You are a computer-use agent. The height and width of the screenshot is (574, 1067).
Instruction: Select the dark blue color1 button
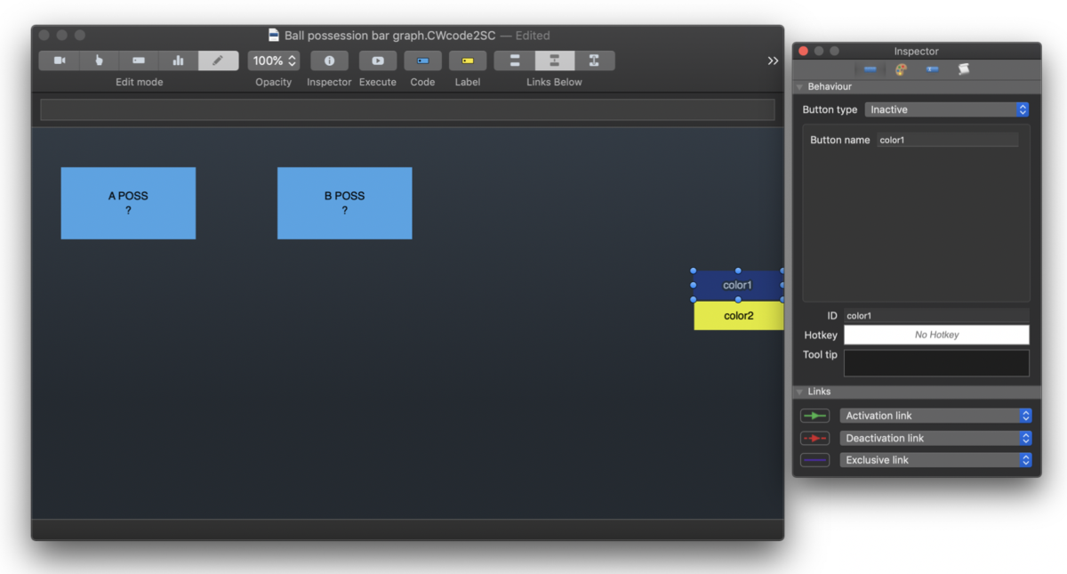738,285
